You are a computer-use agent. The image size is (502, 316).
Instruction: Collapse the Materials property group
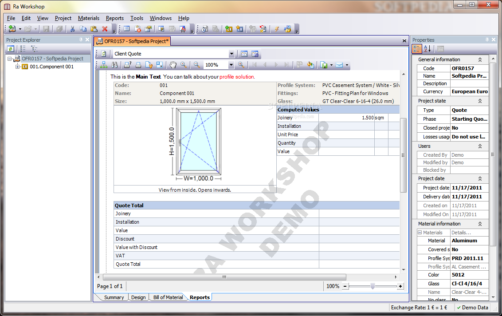(420, 233)
